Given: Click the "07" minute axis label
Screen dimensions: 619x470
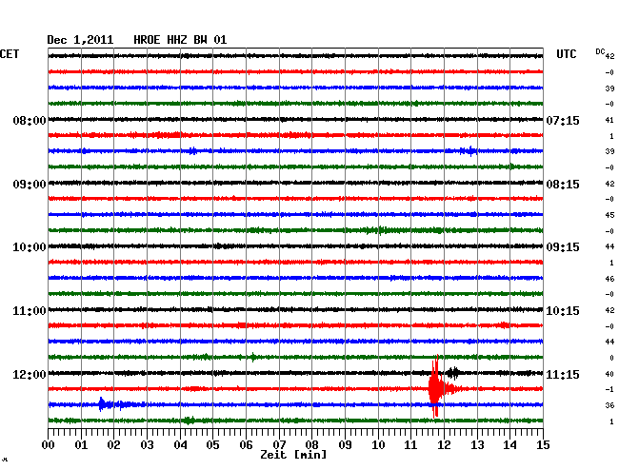Looking at the screenshot, I should 279,445.
